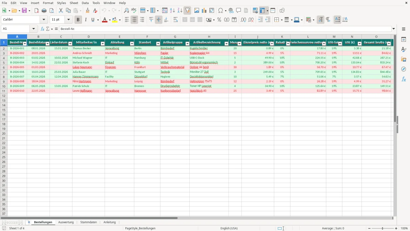Export directly as PDF
Image resolution: width=410 pixels, height=231 pixels.
coord(37,11)
